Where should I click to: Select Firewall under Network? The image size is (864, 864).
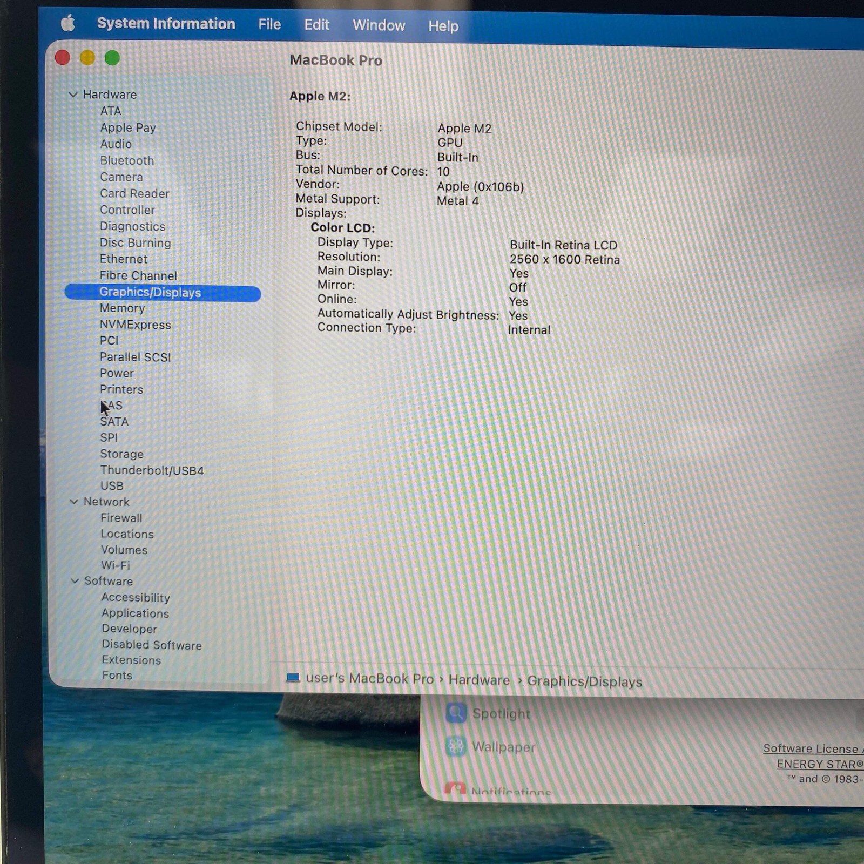(x=122, y=518)
